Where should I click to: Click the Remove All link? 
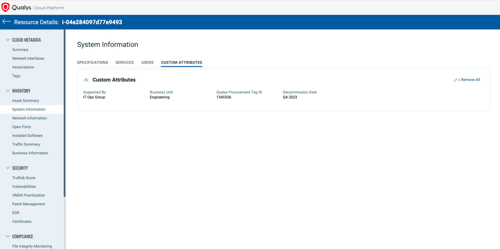[470, 80]
